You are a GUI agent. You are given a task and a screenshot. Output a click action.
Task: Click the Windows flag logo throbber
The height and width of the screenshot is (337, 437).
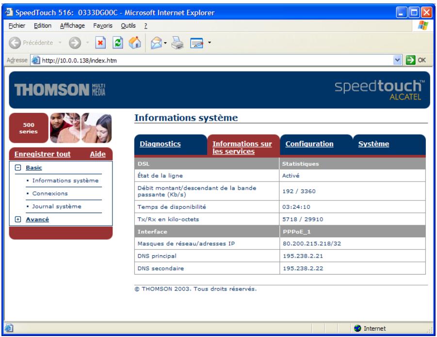(x=423, y=25)
